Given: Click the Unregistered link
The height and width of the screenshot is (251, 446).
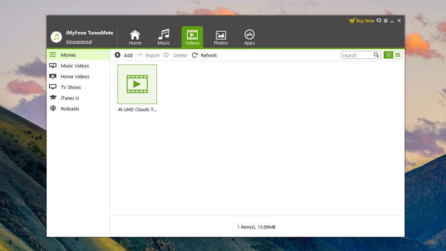Looking at the screenshot, I should tap(79, 41).
